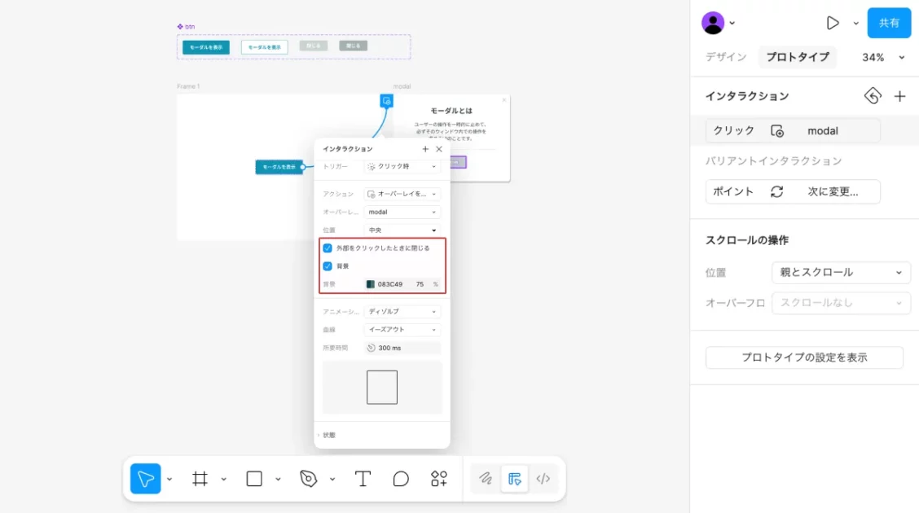919x513 pixels.
Task: Select the Move tool in toolbar
Action: pos(146,479)
